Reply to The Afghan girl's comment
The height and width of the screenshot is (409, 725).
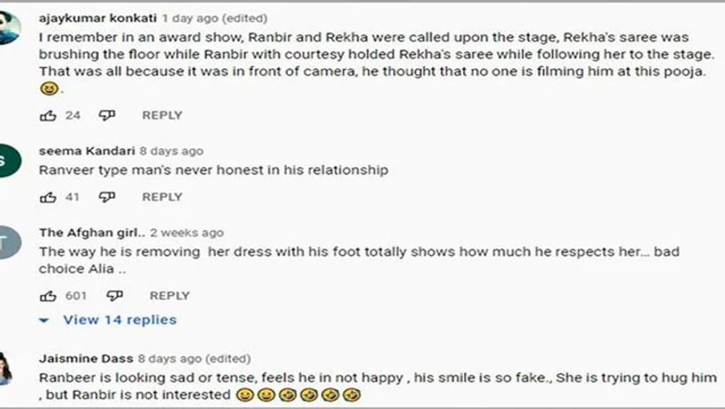tap(169, 296)
